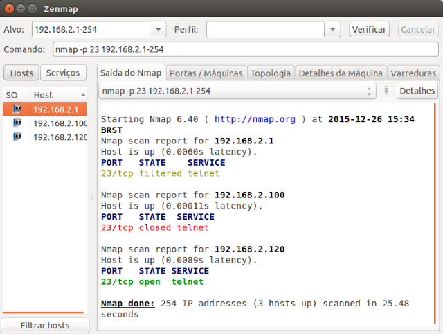Click the Comando command input field

(246, 49)
